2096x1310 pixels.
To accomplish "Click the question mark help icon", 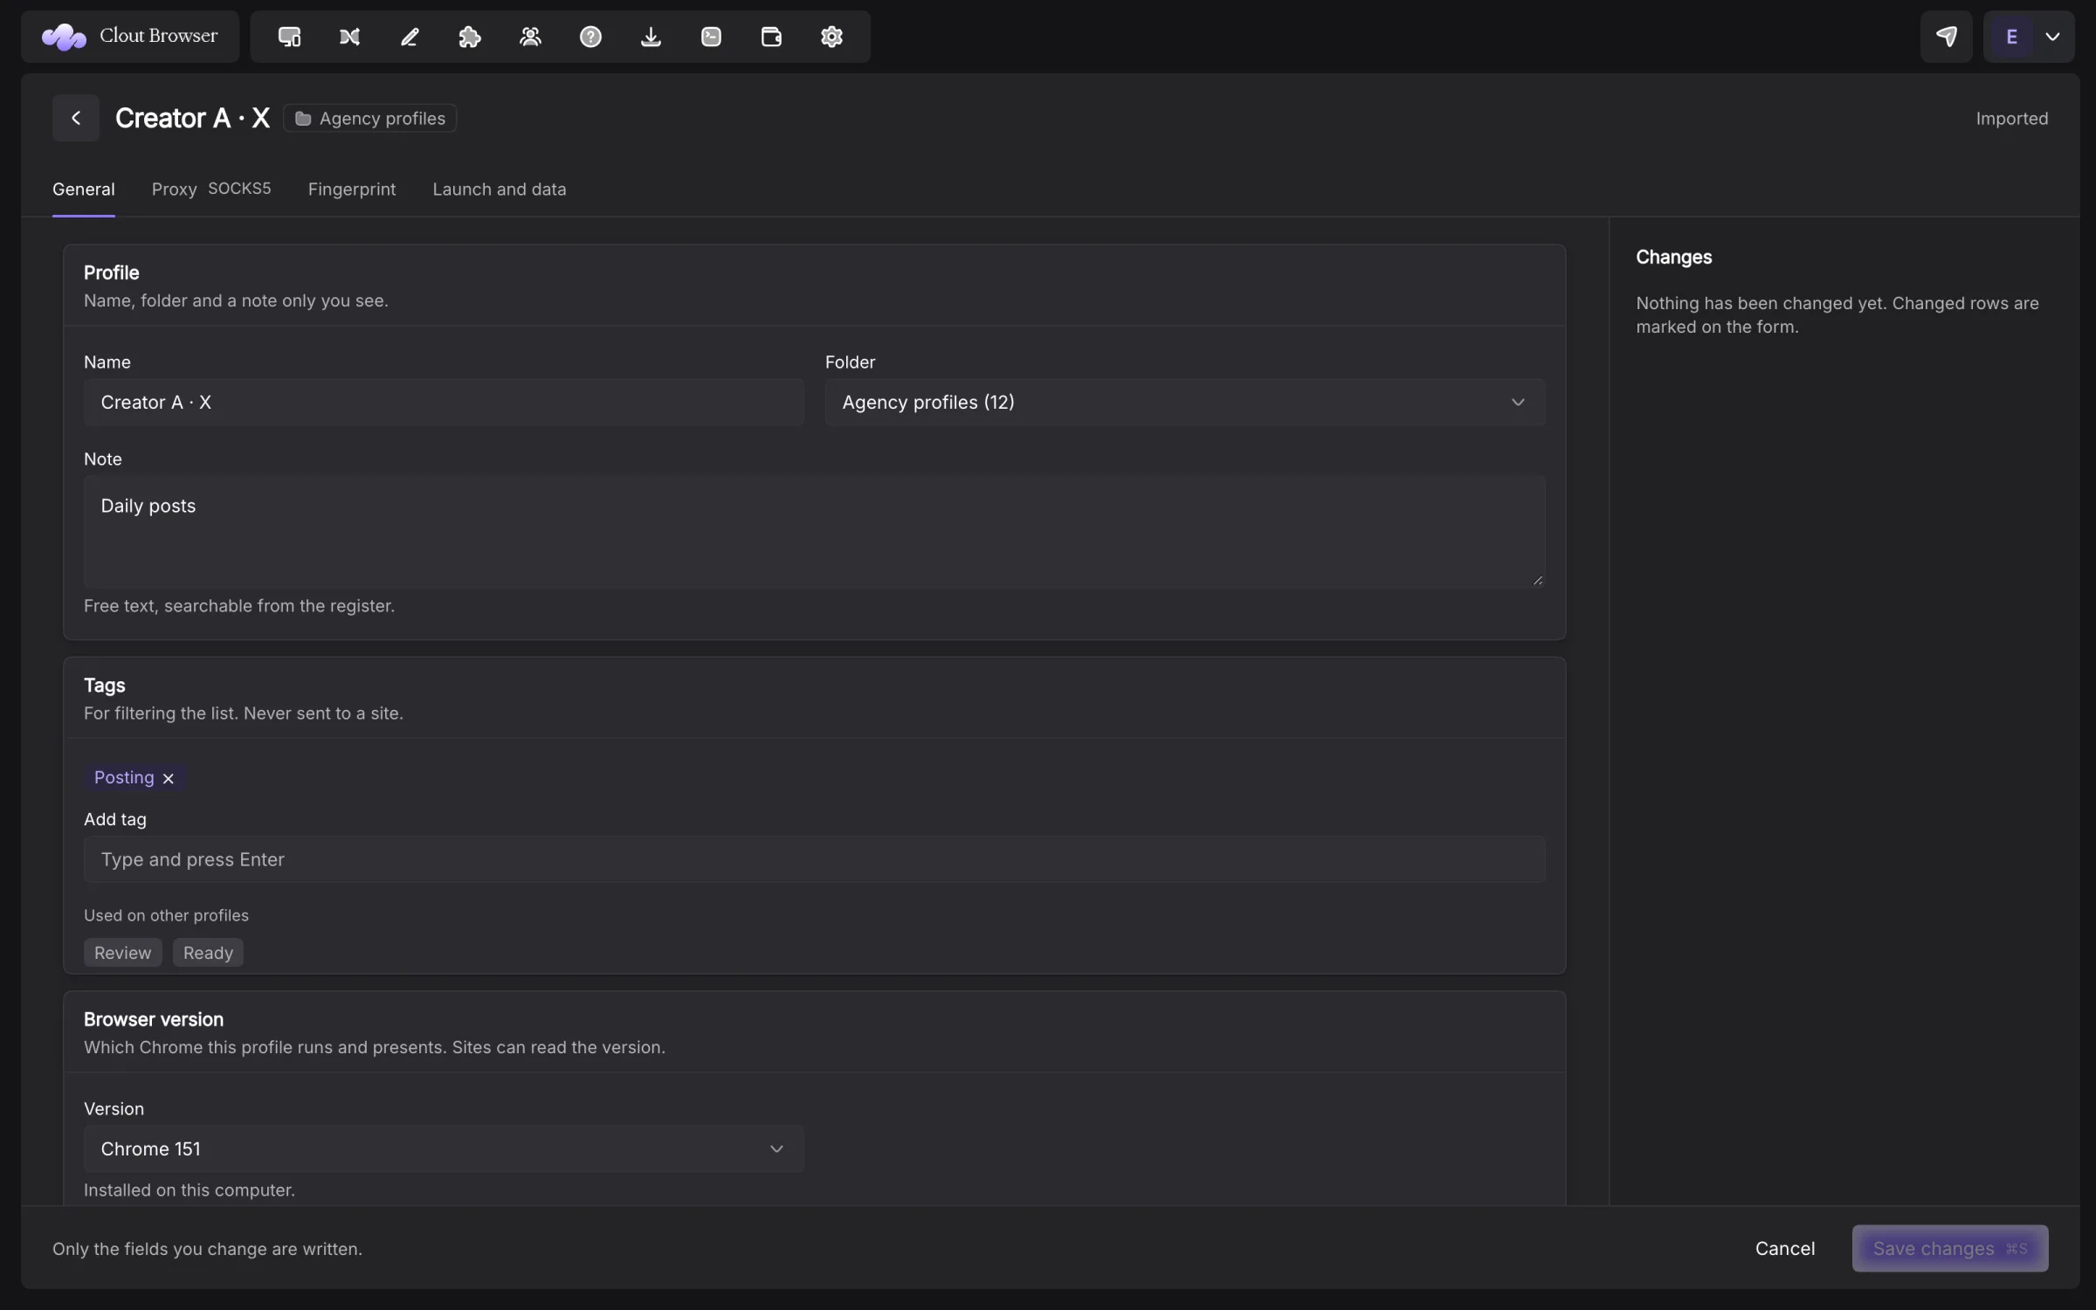I will click(590, 37).
